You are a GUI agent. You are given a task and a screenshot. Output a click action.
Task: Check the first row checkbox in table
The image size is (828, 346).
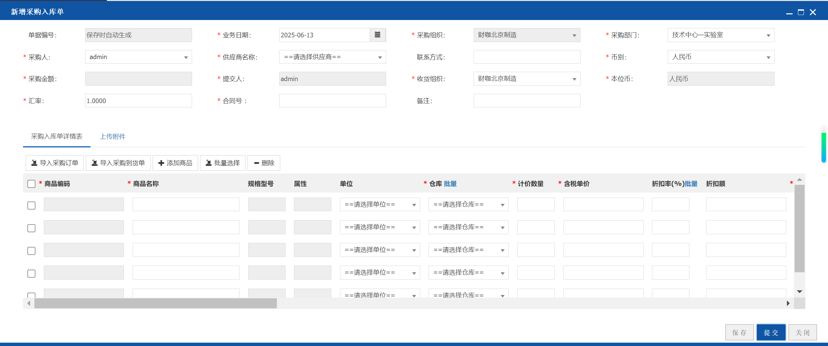[x=31, y=205]
